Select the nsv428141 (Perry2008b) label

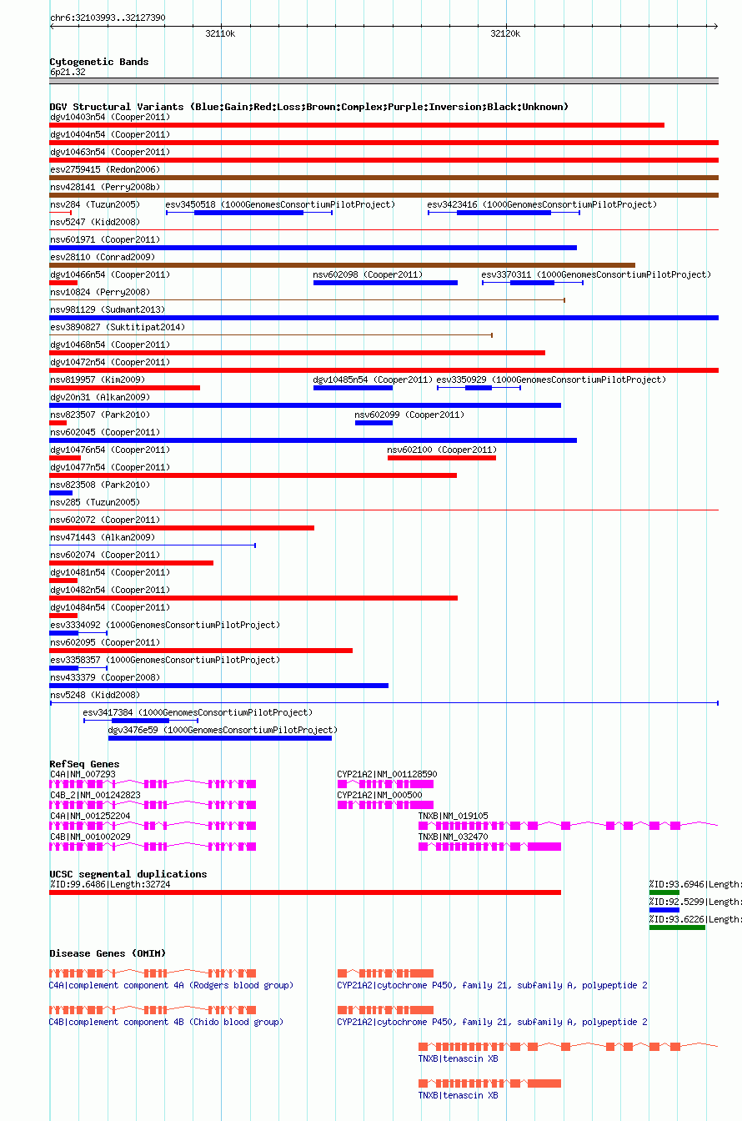[x=105, y=187]
